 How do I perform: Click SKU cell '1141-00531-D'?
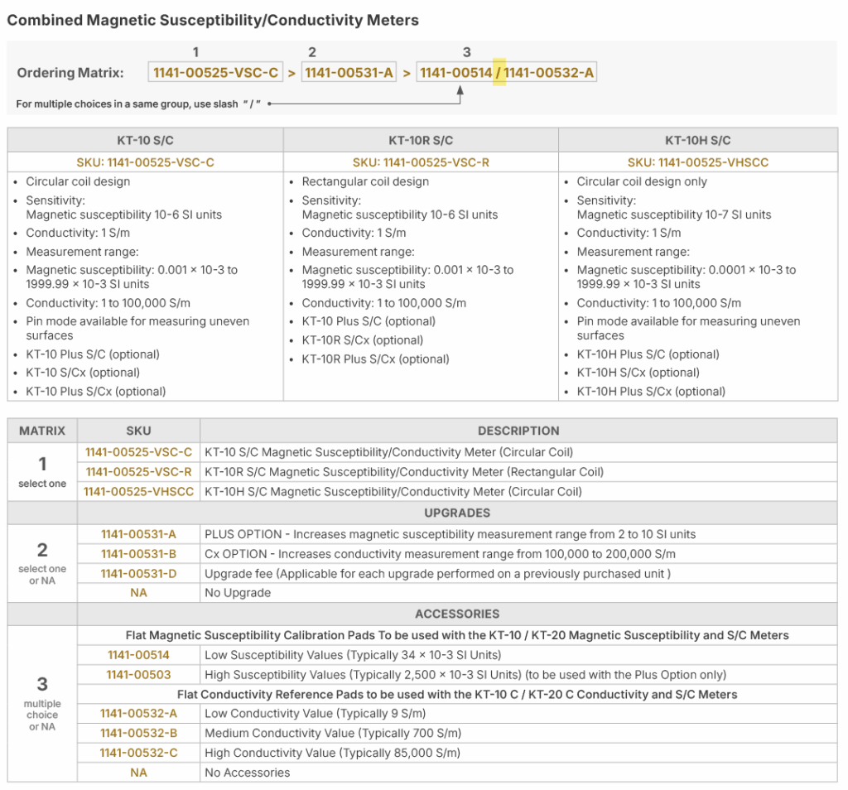click(x=138, y=574)
